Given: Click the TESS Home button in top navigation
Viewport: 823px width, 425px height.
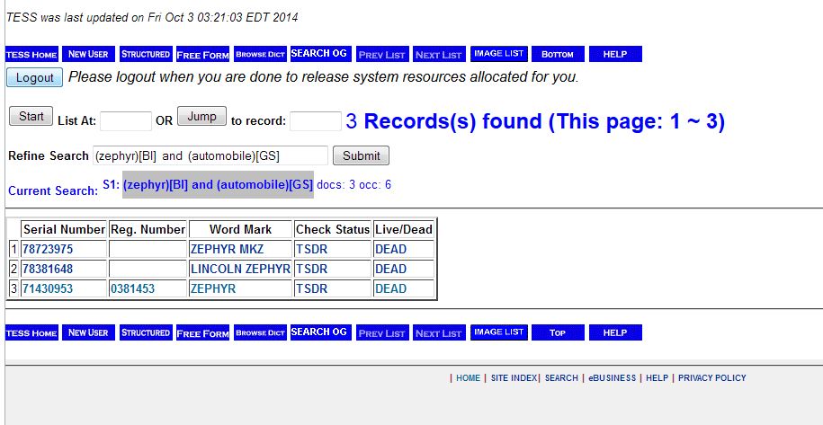Looking at the screenshot, I should pos(31,55).
